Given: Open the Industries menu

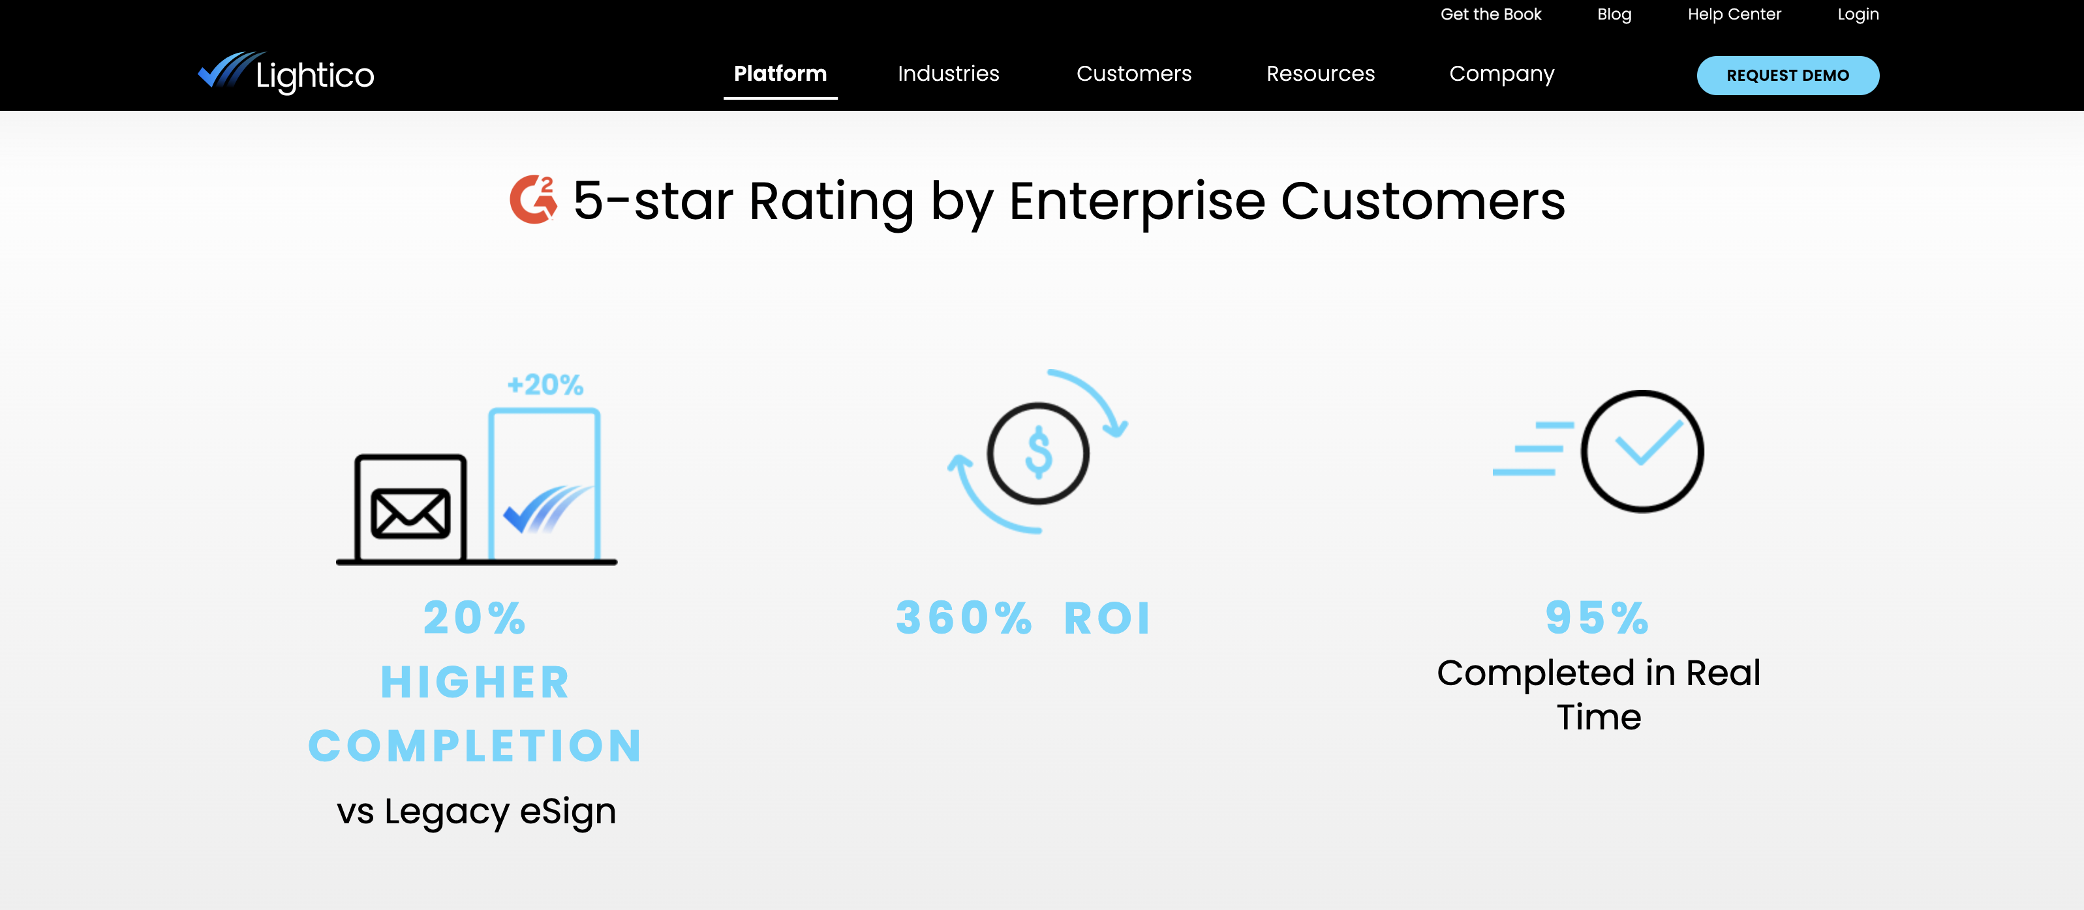Looking at the screenshot, I should pyautogui.click(x=948, y=74).
